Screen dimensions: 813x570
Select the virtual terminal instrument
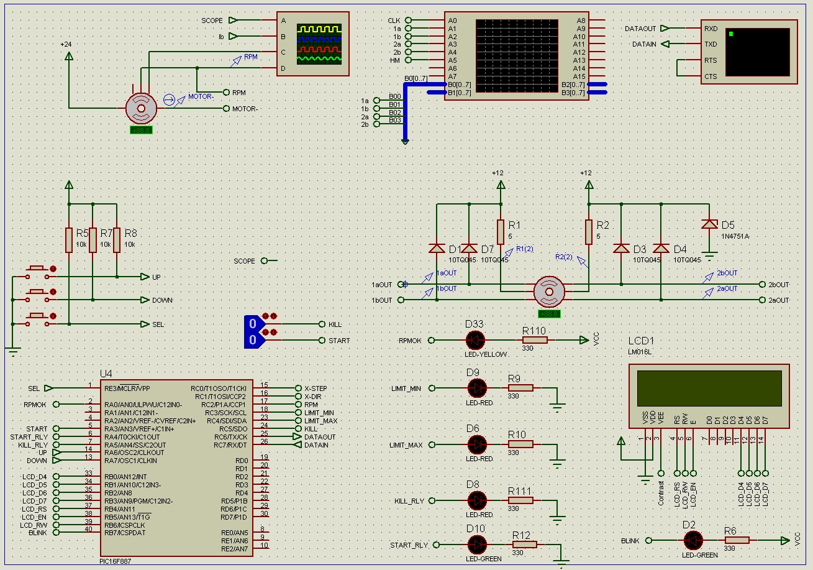tap(750, 52)
